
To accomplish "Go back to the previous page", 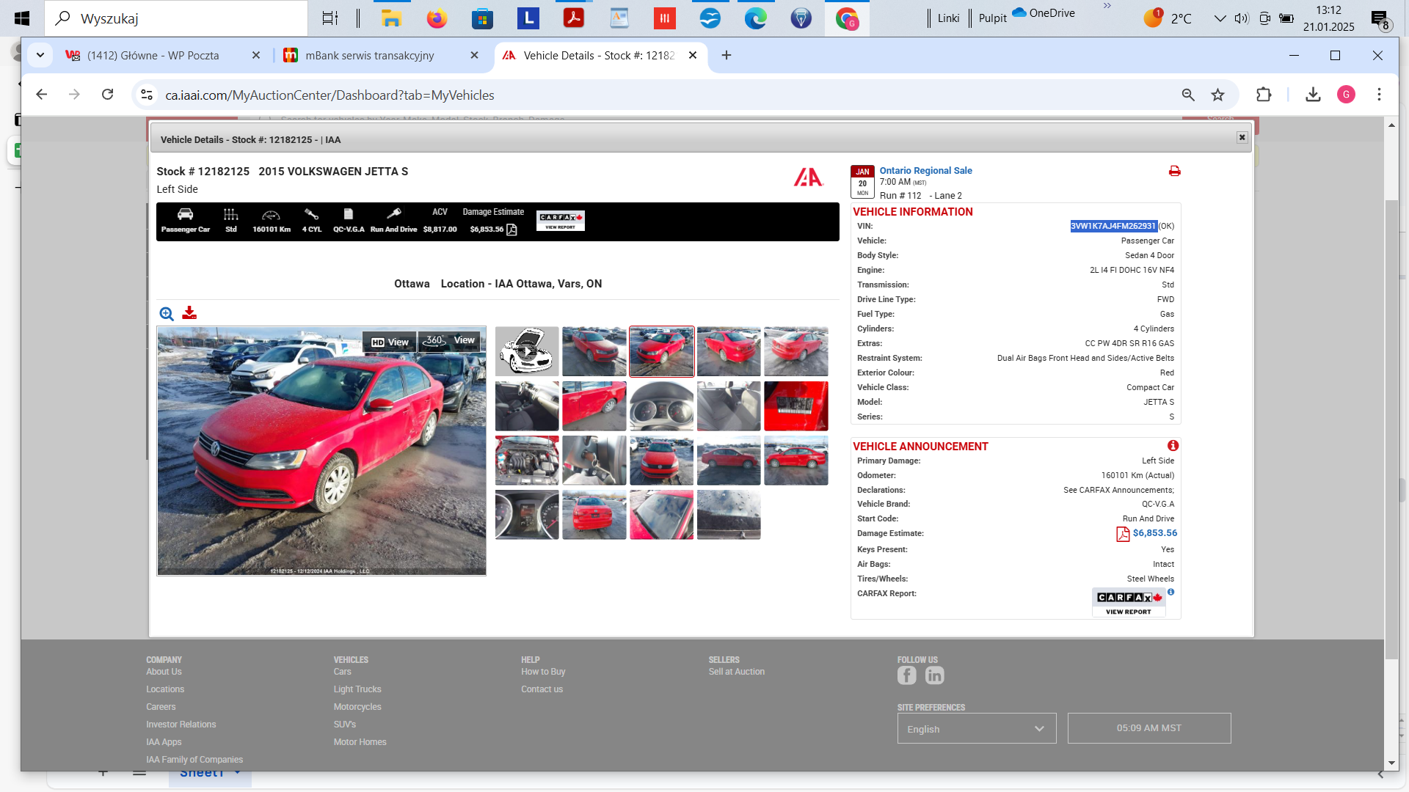I will pyautogui.click(x=42, y=95).
